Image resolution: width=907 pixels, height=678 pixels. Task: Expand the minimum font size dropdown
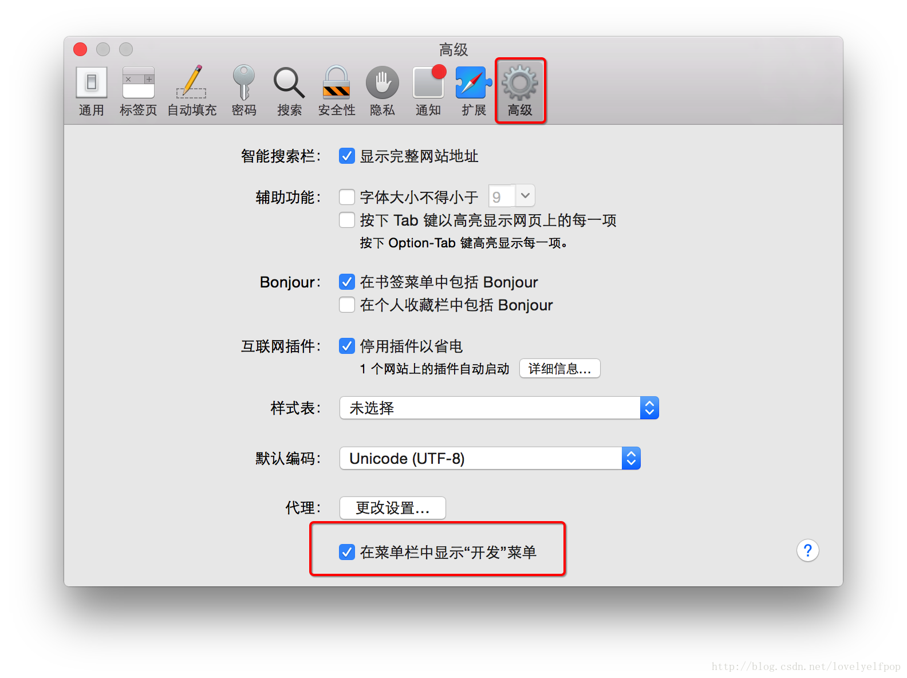pos(512,196)
